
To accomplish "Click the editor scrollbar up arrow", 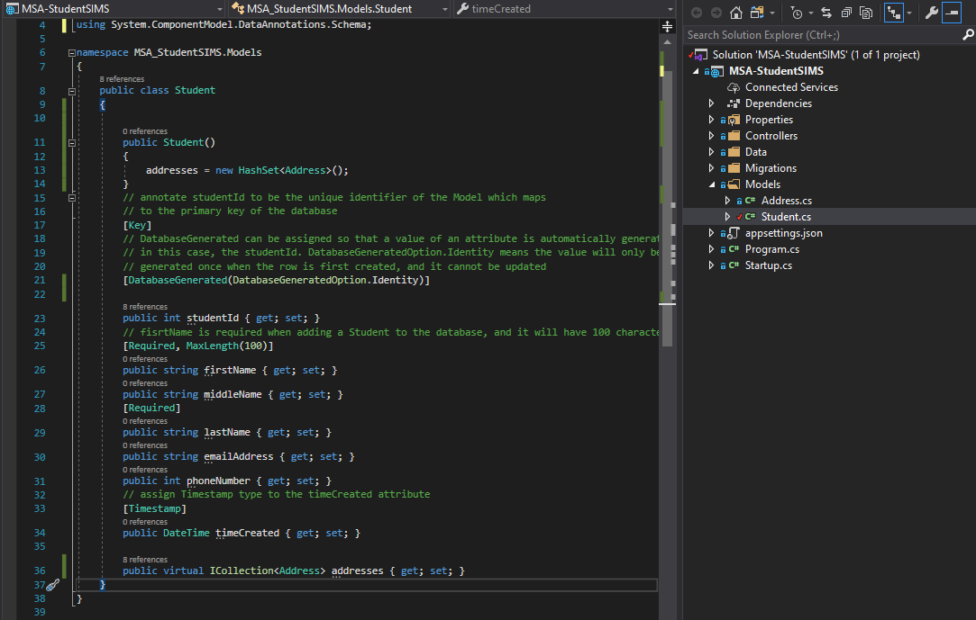I will (x=667, y=42).
